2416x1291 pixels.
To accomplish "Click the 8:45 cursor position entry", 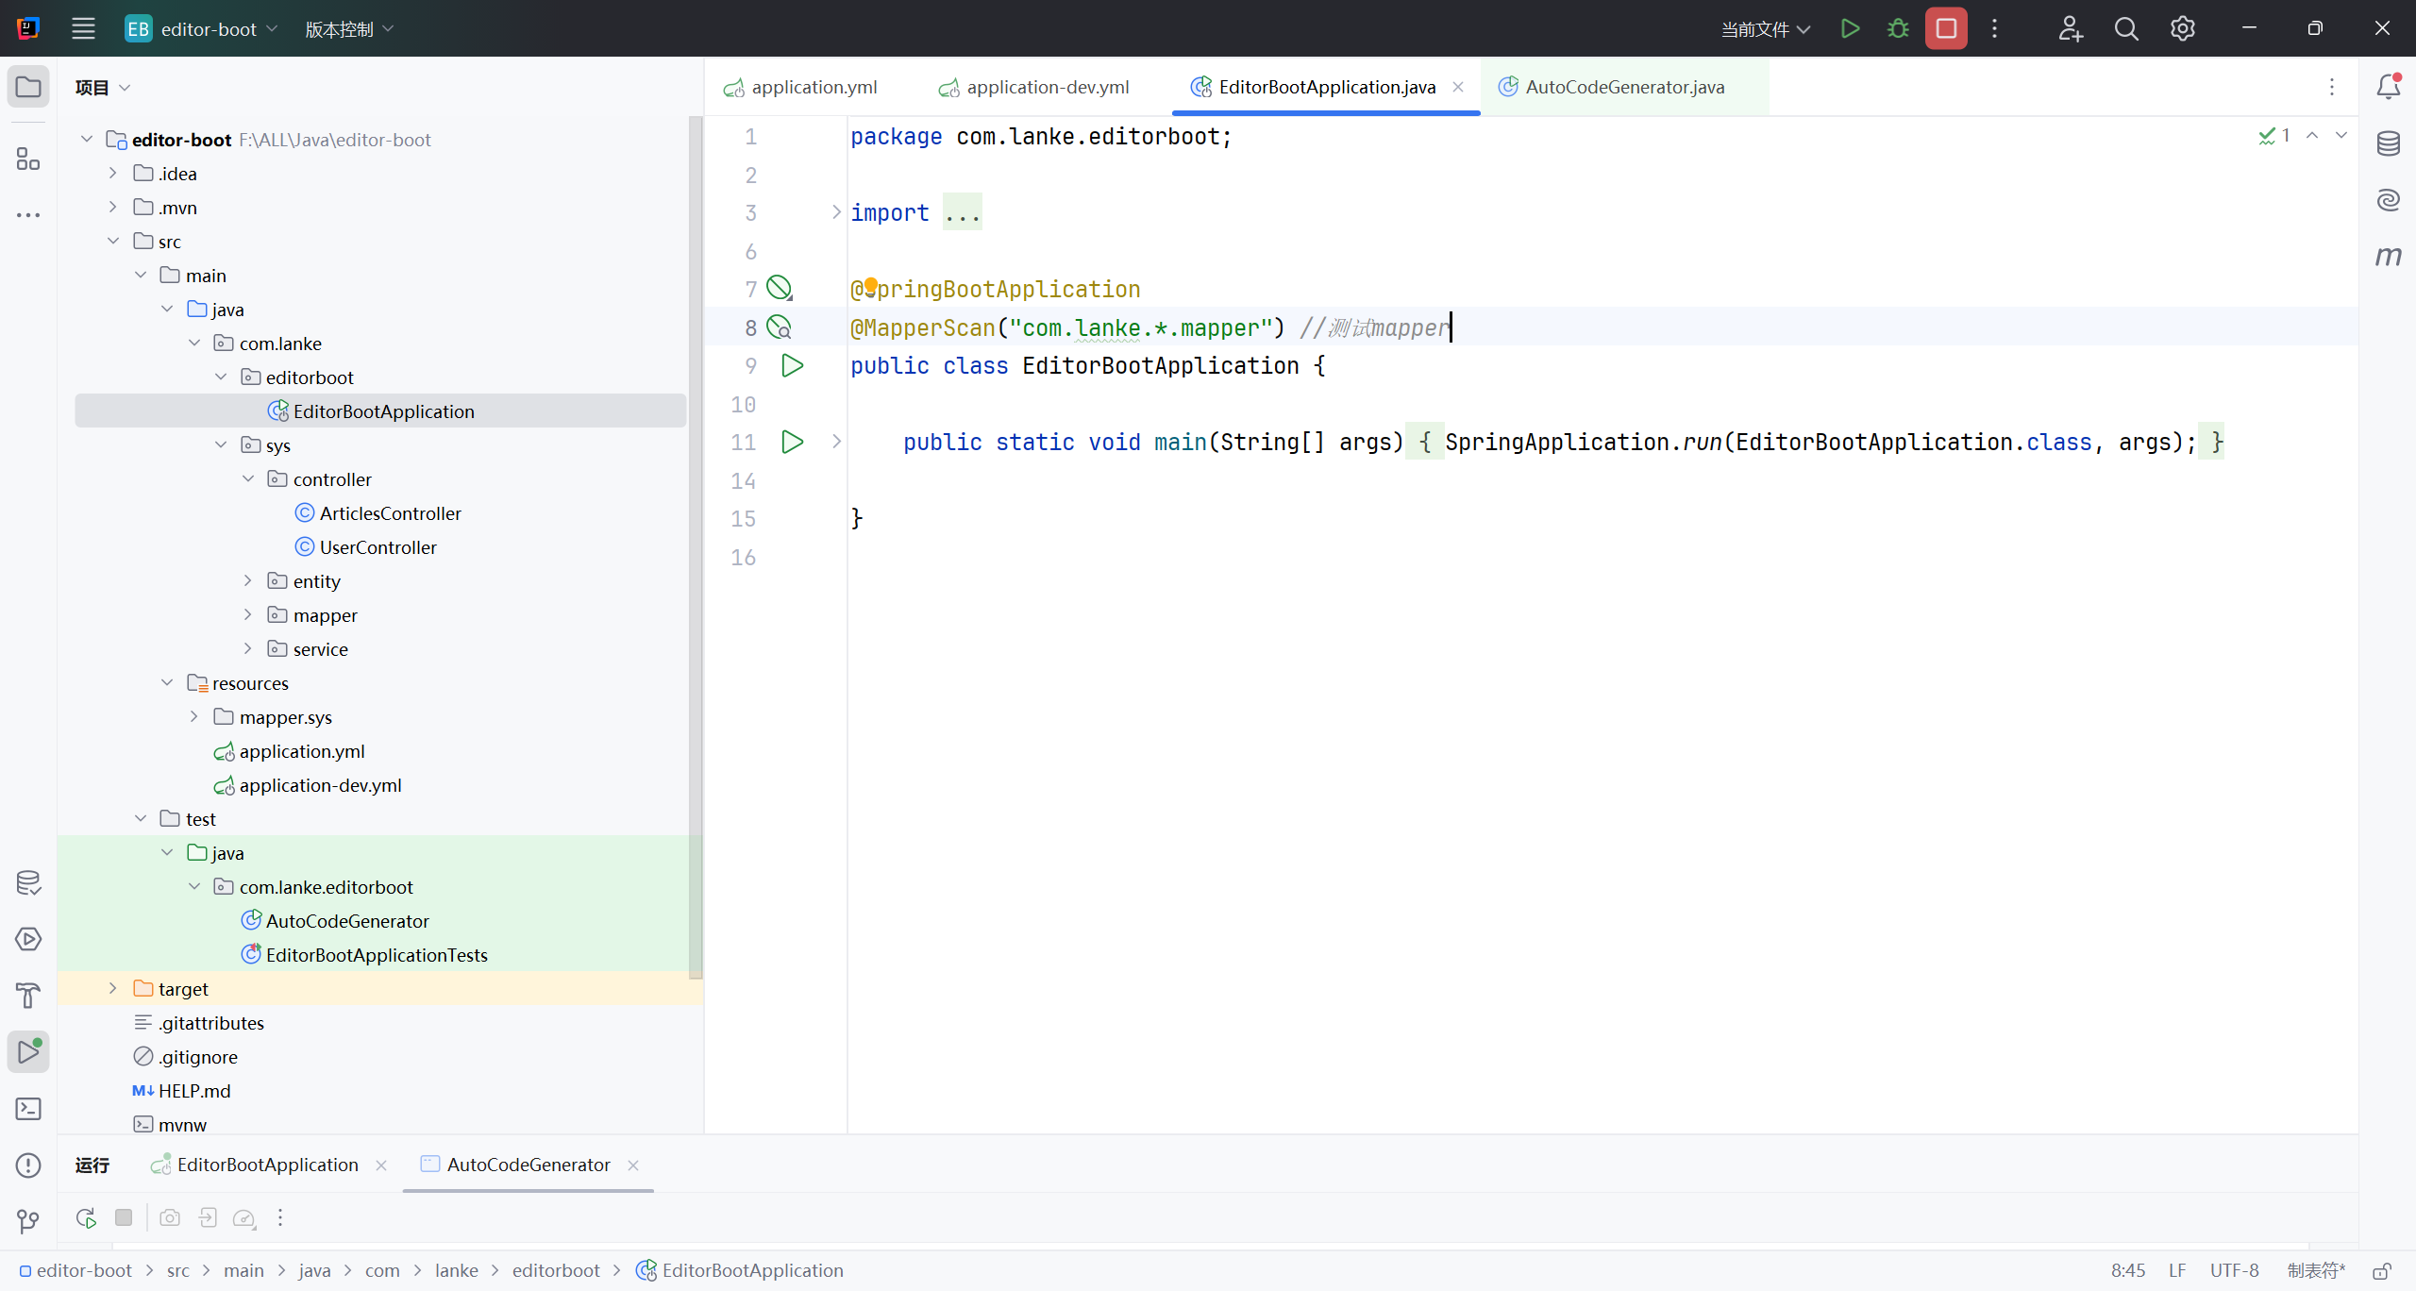I will tap(2128, 1270).
